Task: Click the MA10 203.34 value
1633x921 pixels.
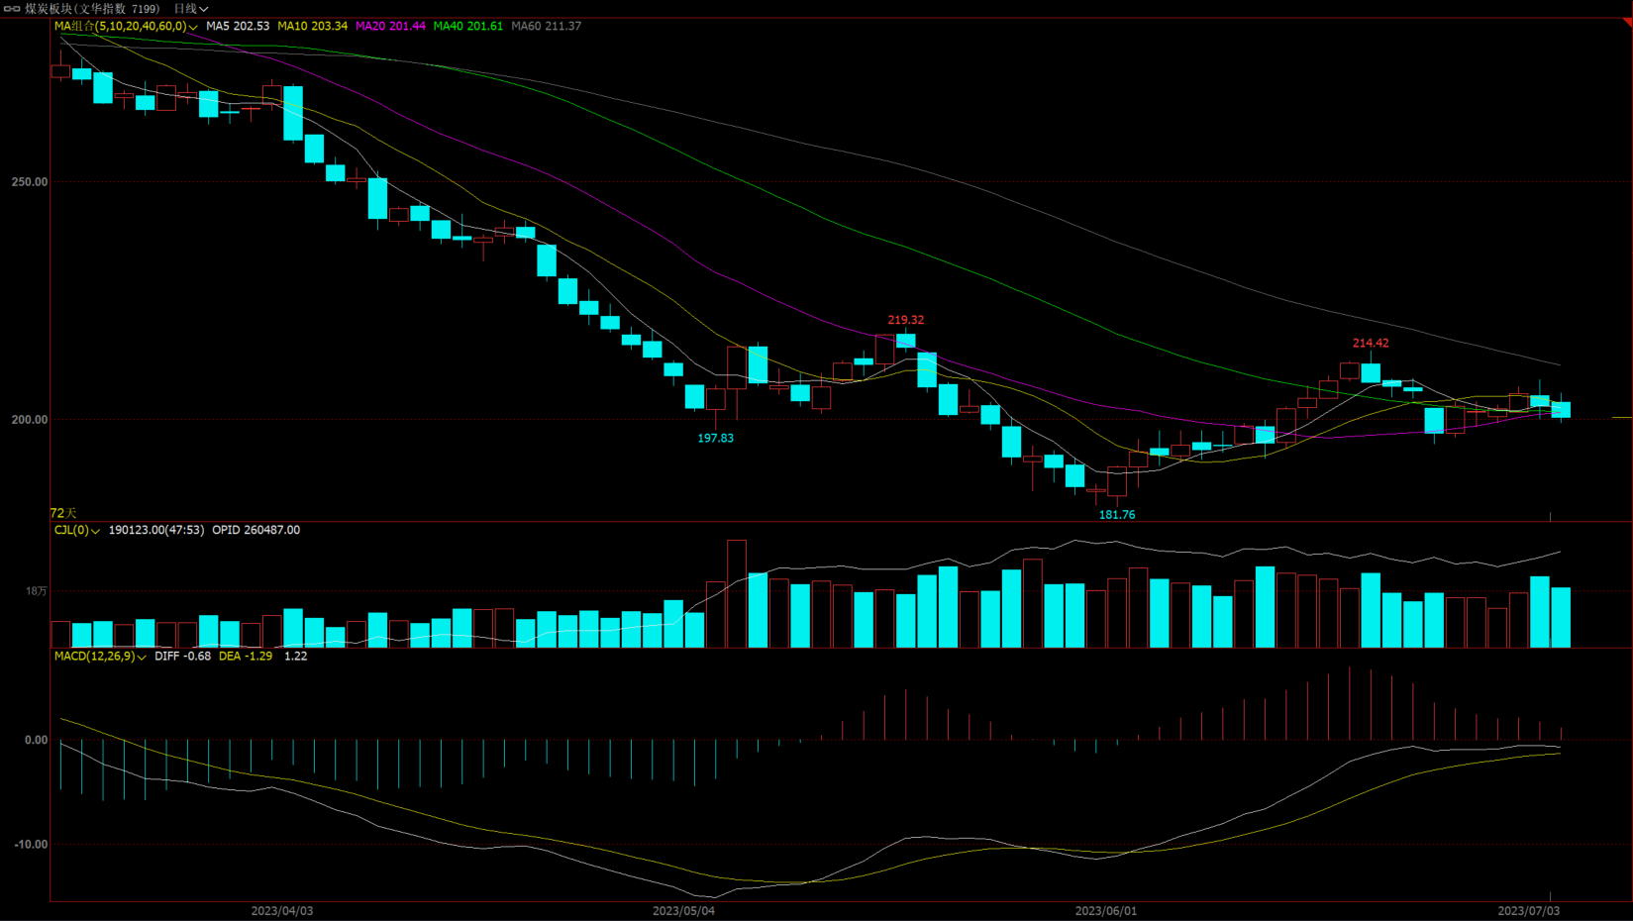Action: coord(313,27)
